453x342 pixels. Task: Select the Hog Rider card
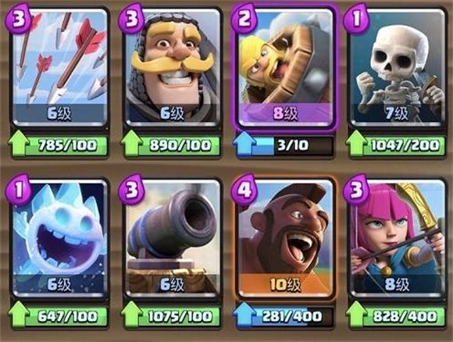click(x=285, y=238)
